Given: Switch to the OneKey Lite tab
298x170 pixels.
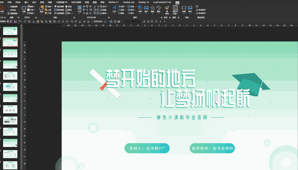Looking at the screenshot, I should (129, 2).
